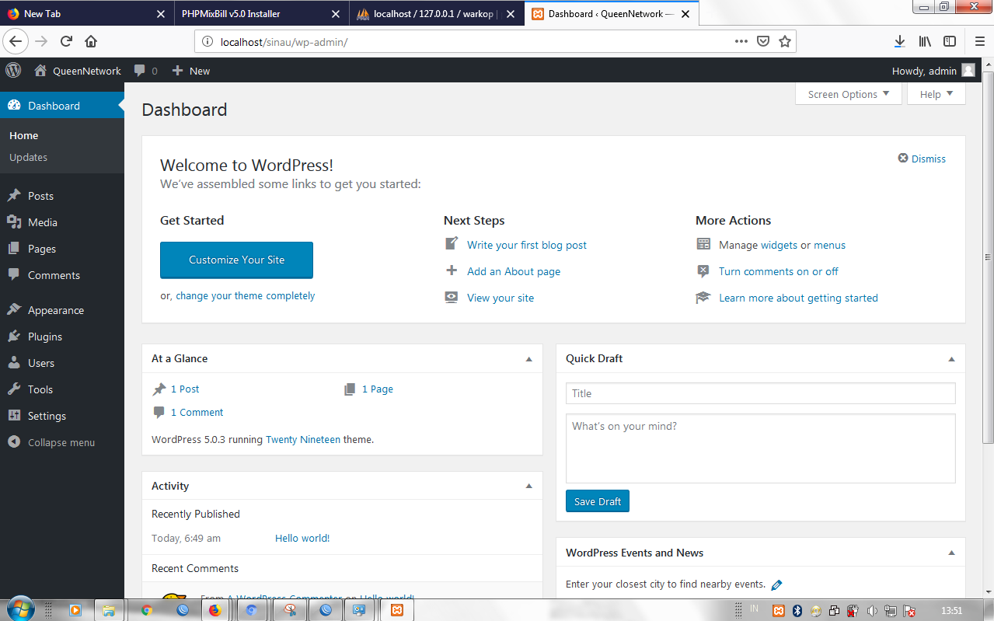The height and width of the screenshot is (621, 994).
Task: Open Settings in the sidebar menu
Action: [x=62, y=416]
